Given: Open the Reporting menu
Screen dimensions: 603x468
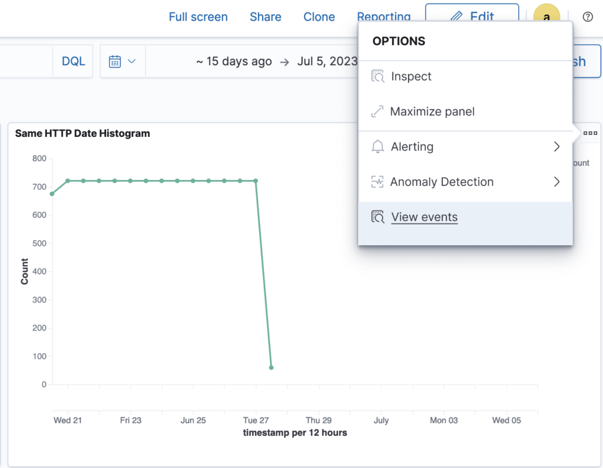Looking at the screenshot, I should (x=383, y=16).
